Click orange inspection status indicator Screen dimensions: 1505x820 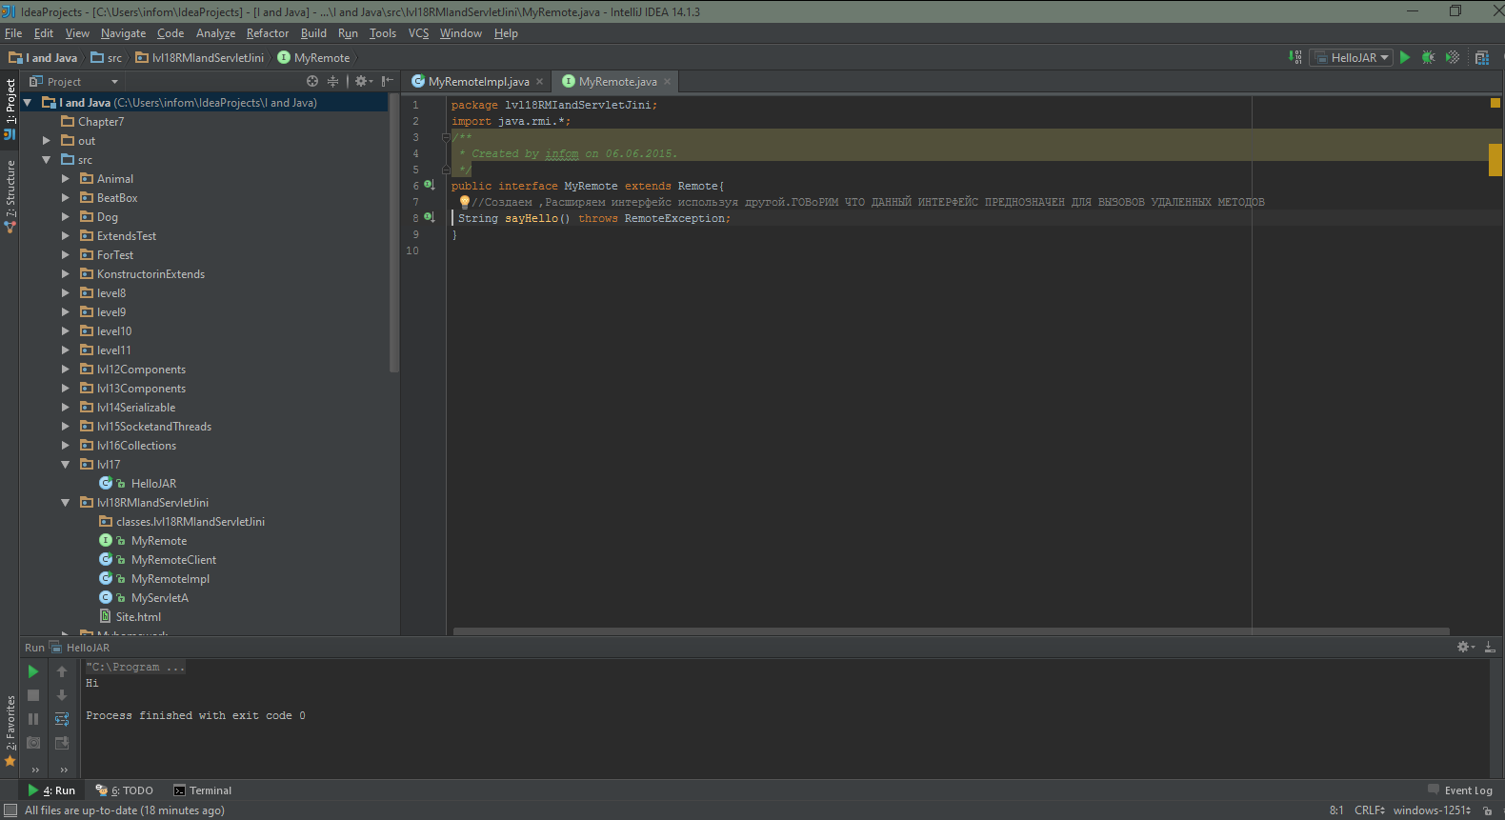[1495, 103]
